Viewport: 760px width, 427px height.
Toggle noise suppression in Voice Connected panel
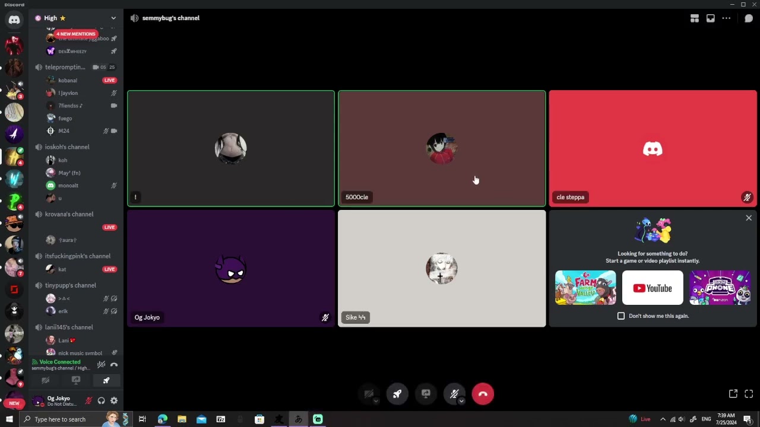tap(102, 365)
